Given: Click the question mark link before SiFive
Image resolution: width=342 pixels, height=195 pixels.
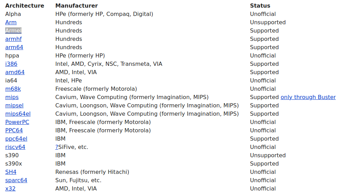Looking at the screenshot, I should pos(57,147).
